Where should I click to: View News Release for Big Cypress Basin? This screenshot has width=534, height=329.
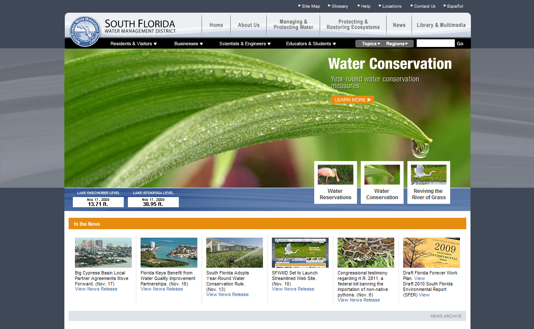pyautogui.click(x=96, y=289)
